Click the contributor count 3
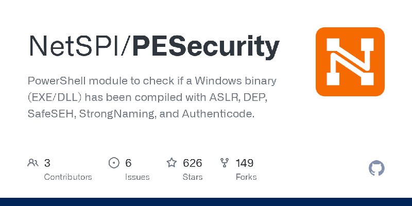The width and height of the screenshot is (412, 206). click(x=47, y=163)
